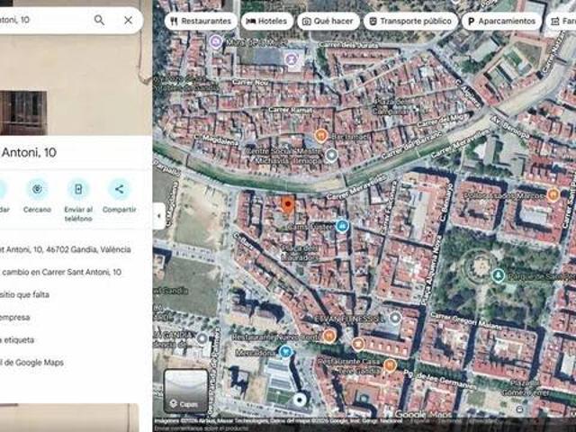Click the search box address text
Image resolution: width=576 pixels, height=432 pixels.
pos(14,20)
